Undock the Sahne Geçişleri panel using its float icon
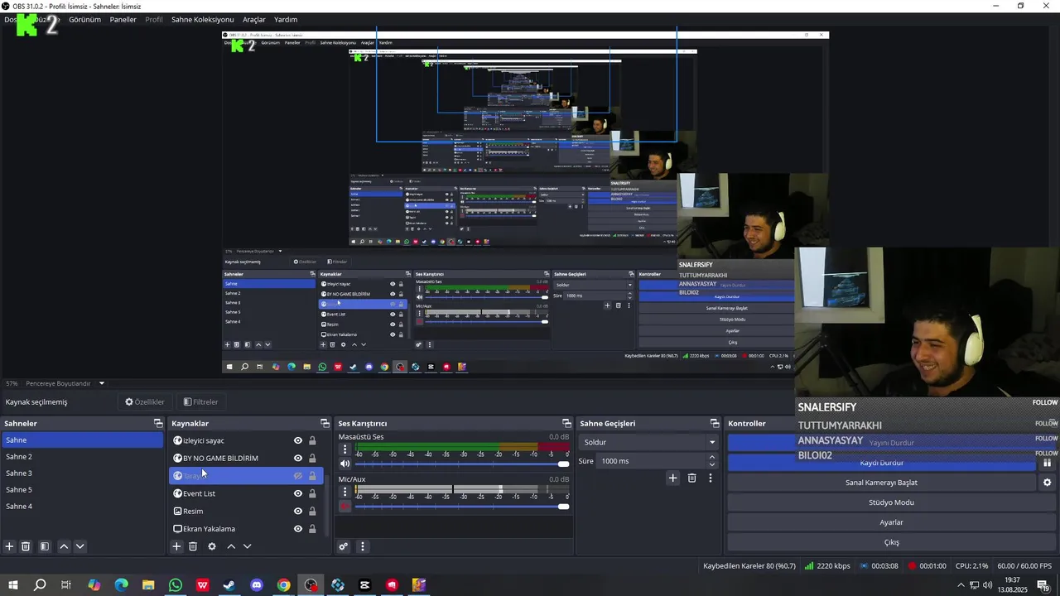The height and width of the screenshot is (596, 1060). (x=715, y=423)
